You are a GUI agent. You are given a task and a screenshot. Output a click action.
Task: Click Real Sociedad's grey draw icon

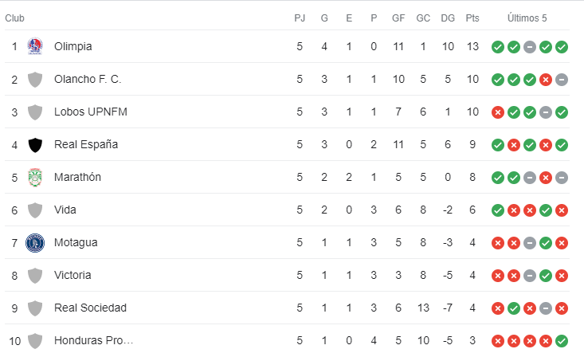point(546,308)
